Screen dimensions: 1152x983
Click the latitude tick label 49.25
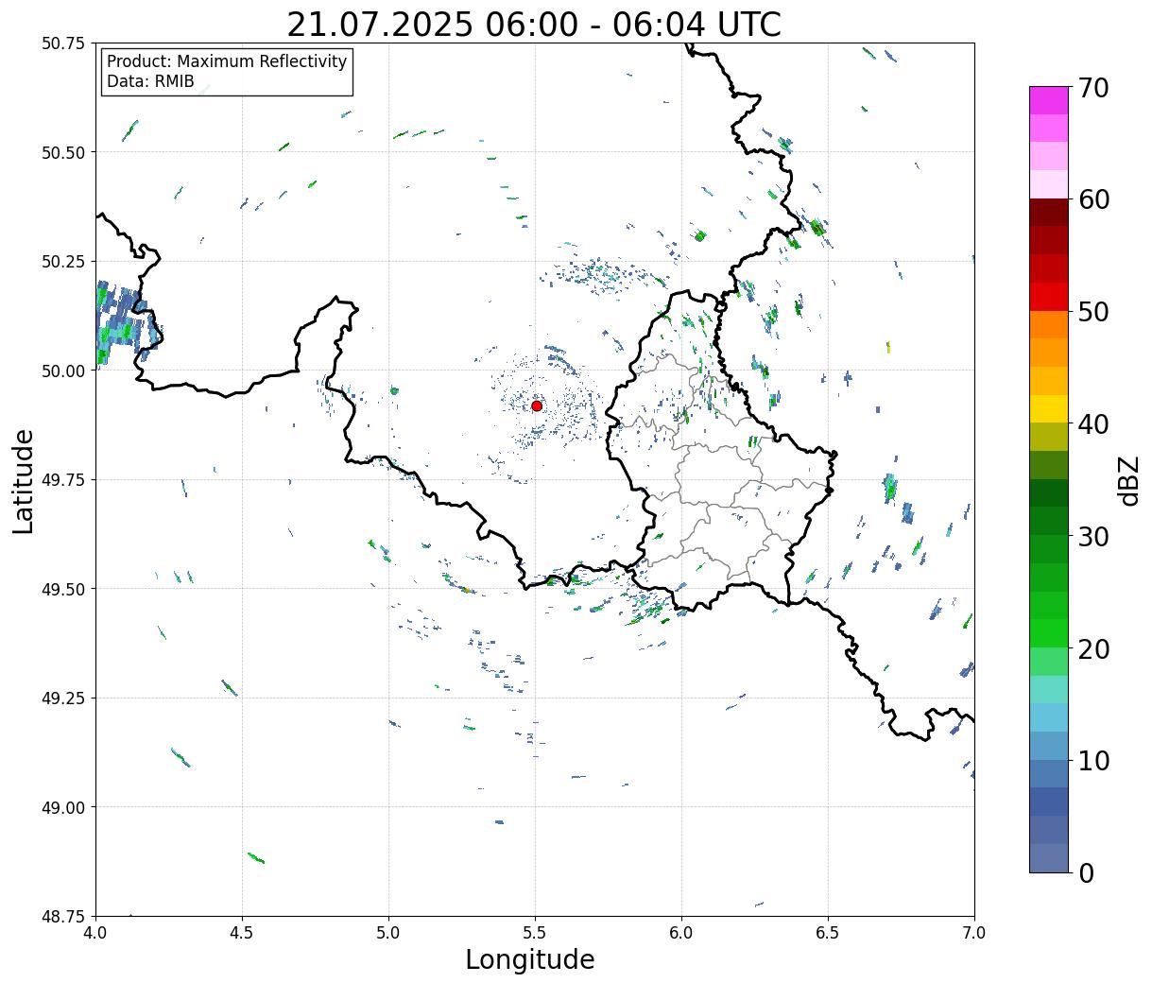[x=63, y=698]
